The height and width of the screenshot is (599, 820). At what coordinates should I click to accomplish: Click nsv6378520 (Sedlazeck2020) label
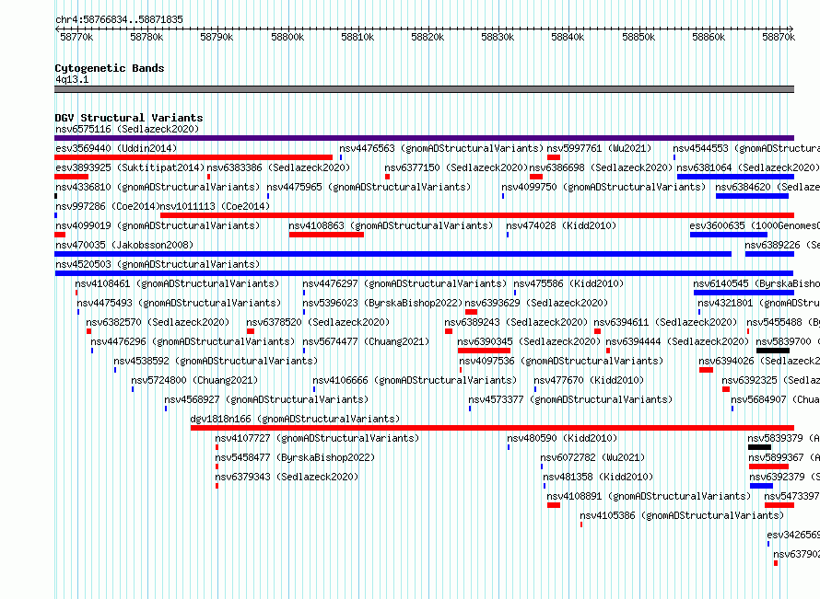coord(318,322)
